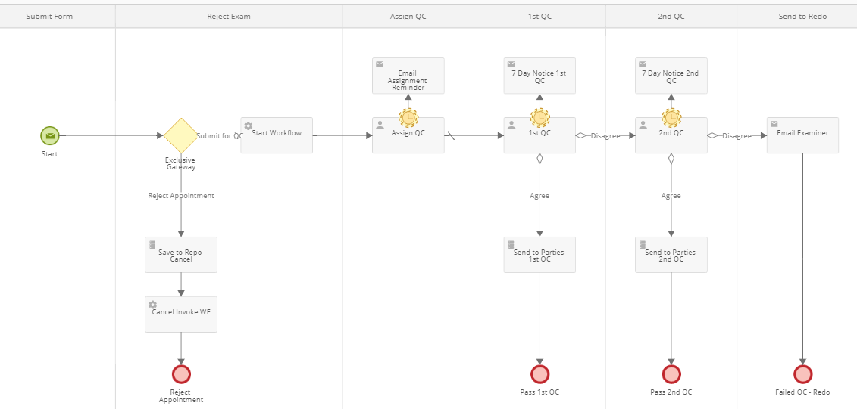Click the Reject Appointment end event circle

(x=181, y=375)
